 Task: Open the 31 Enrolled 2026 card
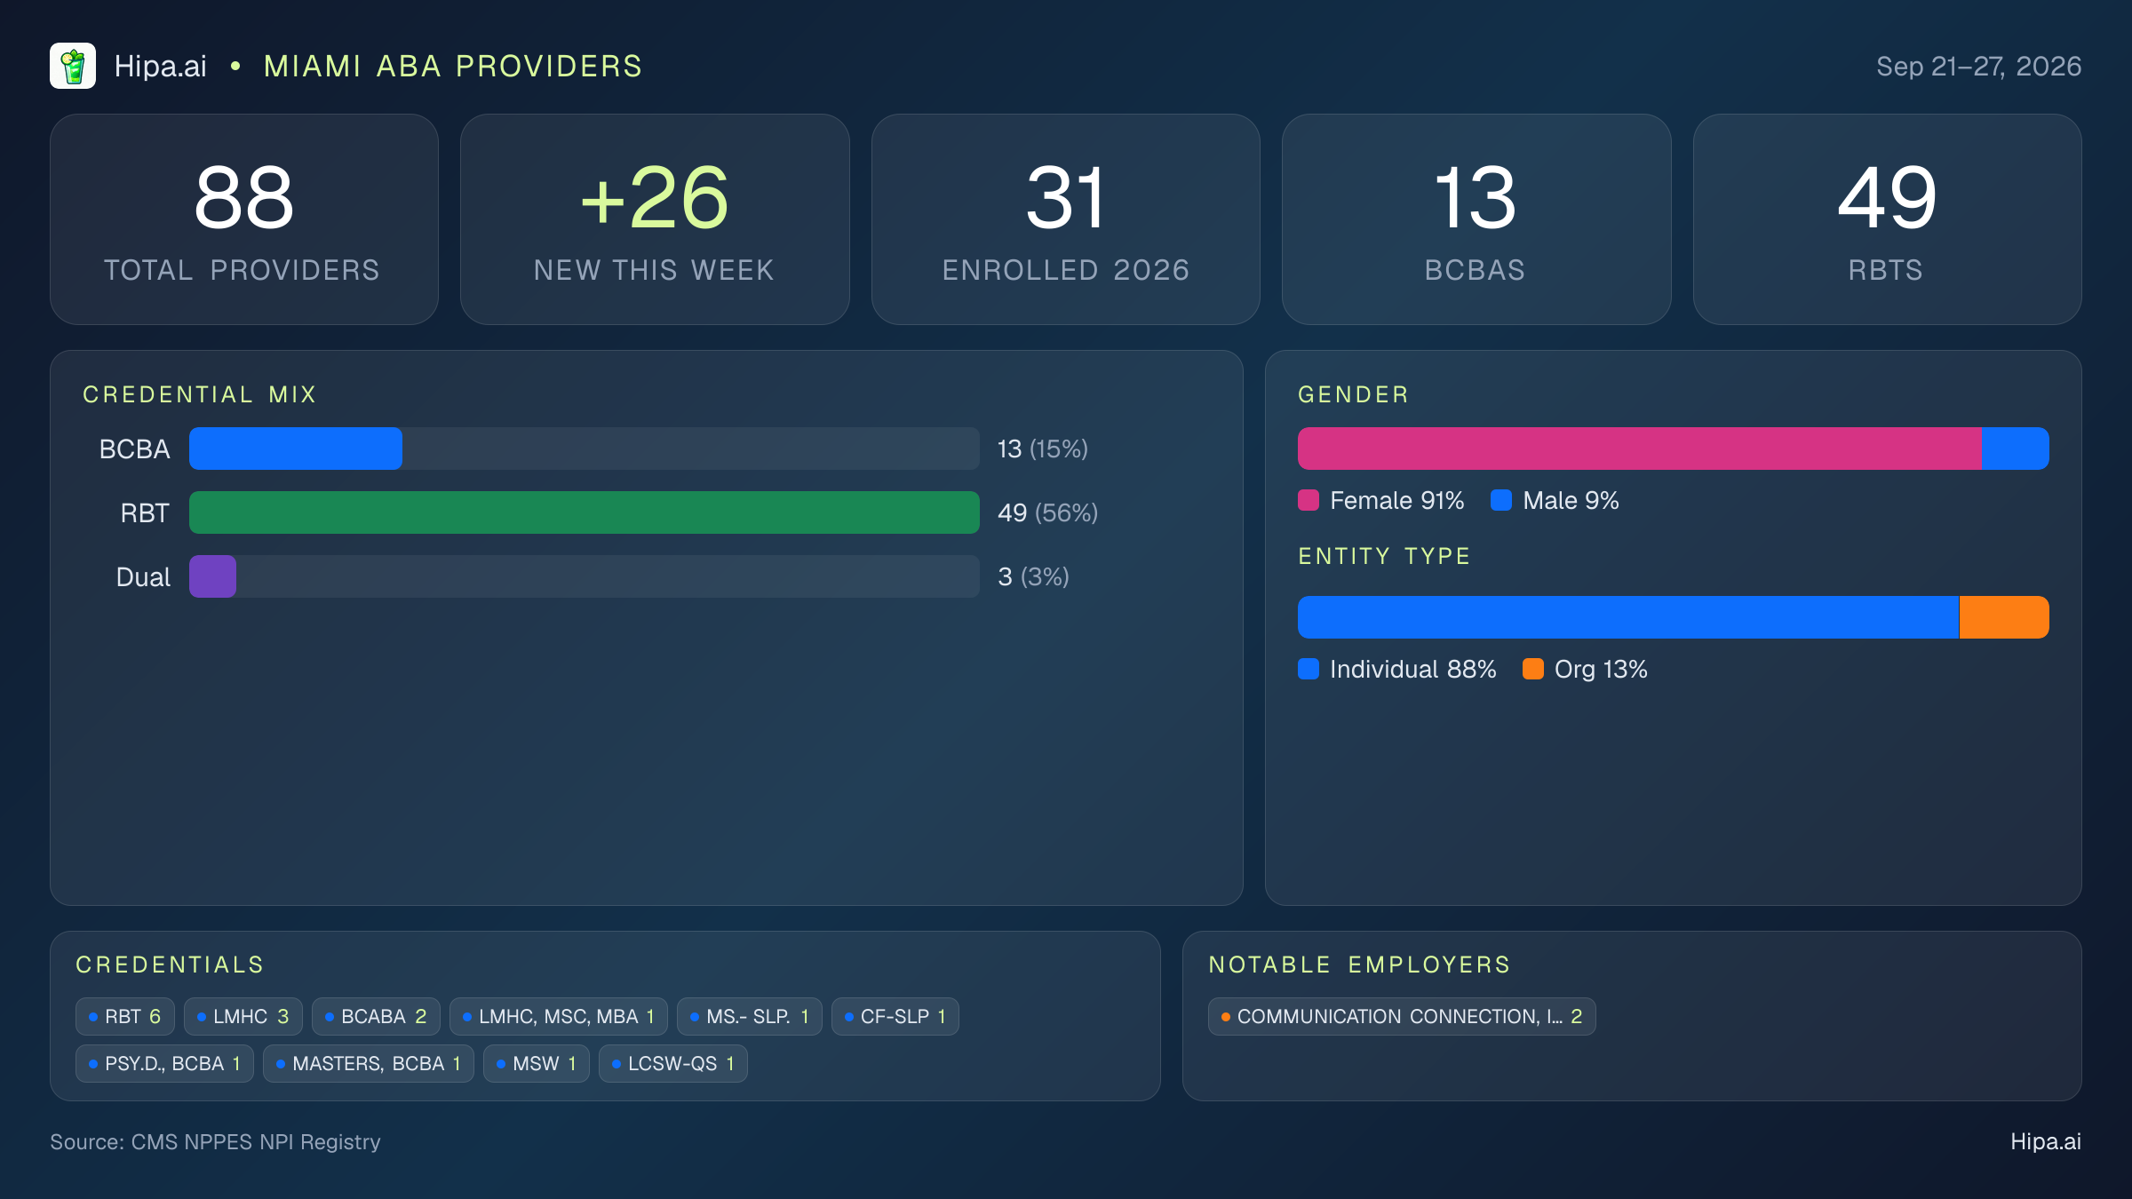tap(1066, 219)
